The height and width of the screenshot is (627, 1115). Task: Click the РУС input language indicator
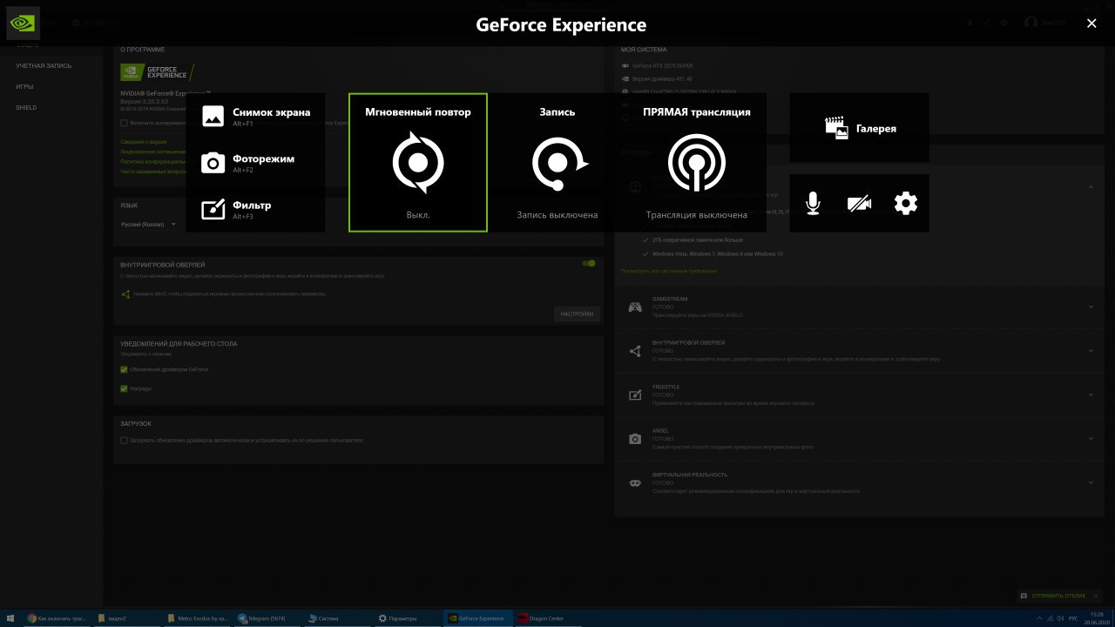coord(1071,618)
